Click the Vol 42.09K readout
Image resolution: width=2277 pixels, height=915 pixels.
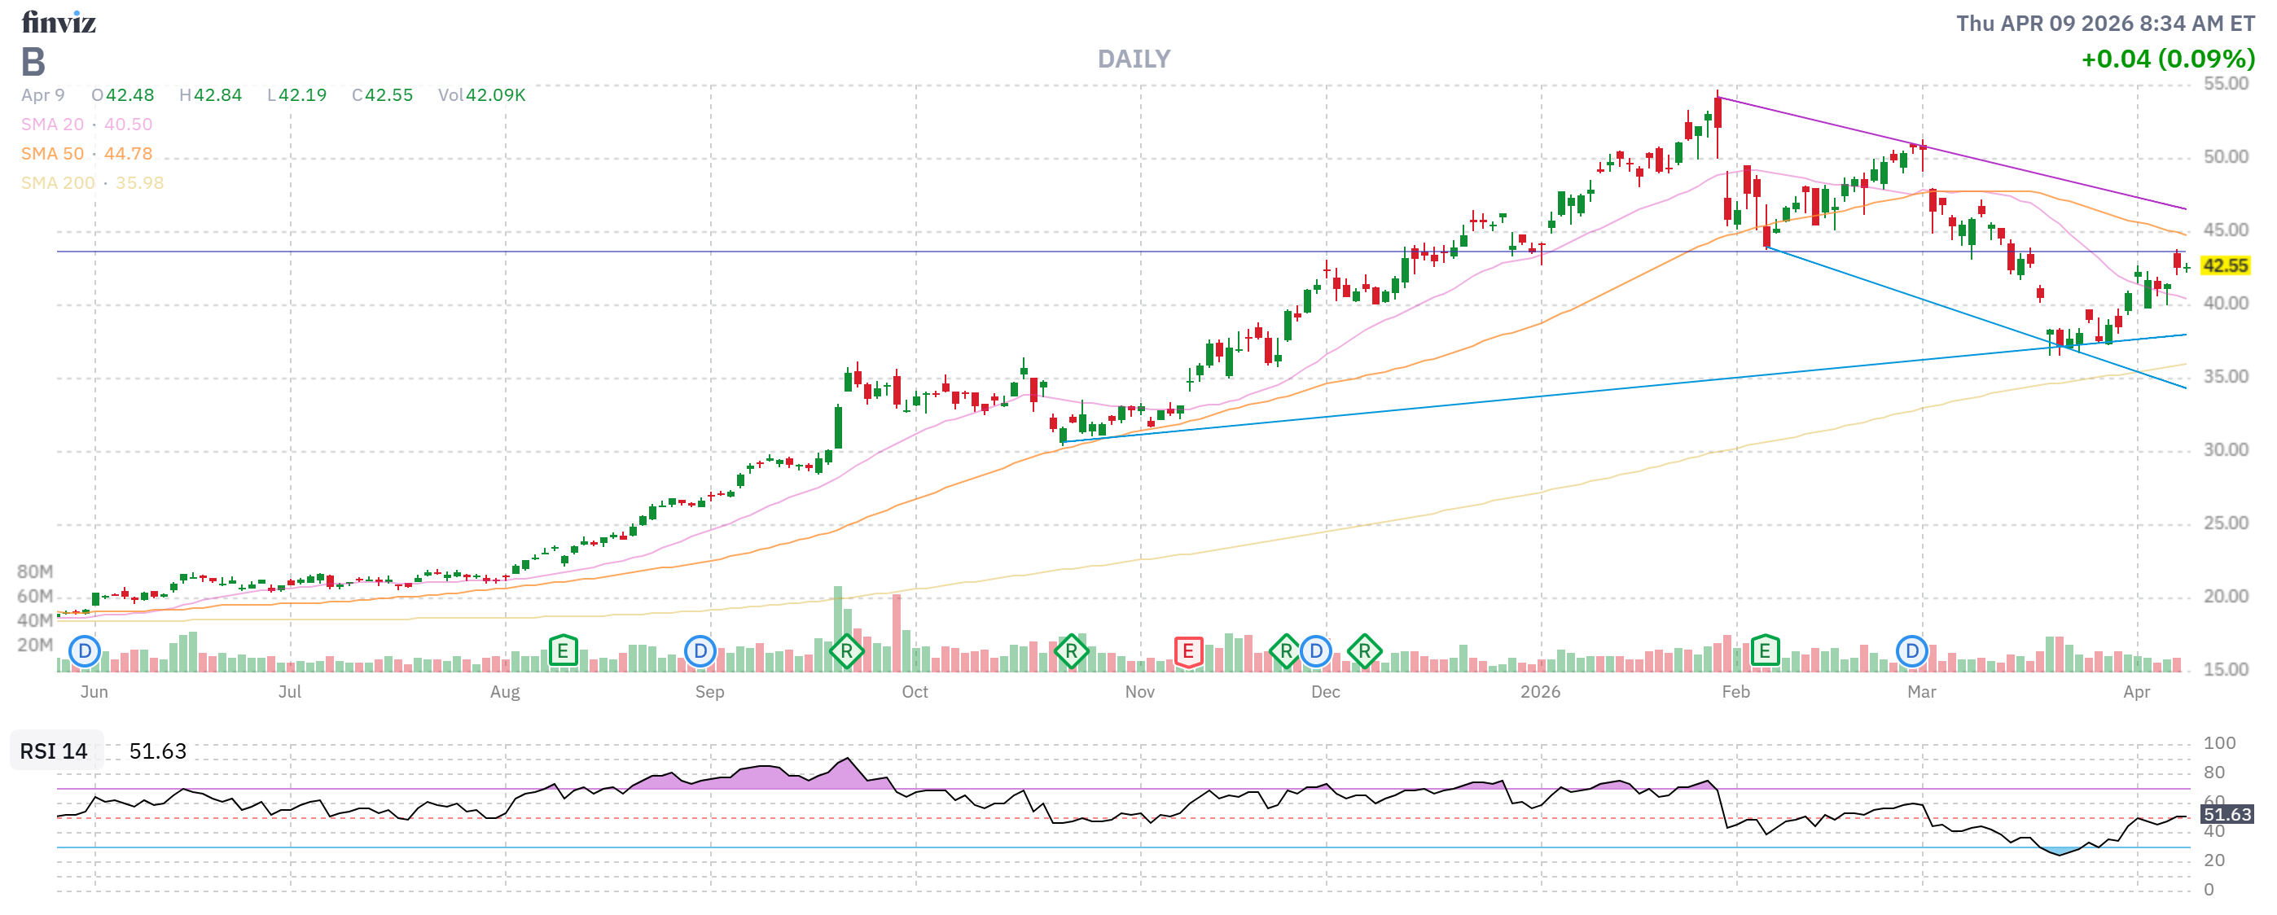pos(482,95)
